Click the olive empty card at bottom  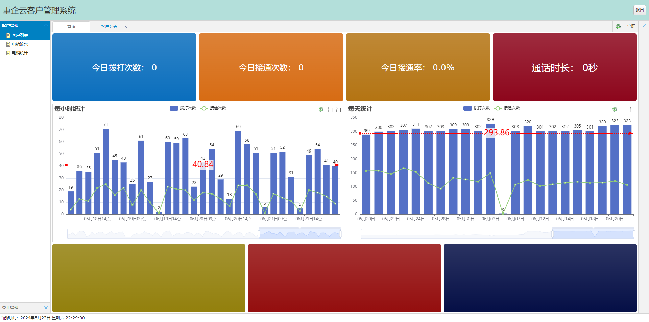pyautogui.click(x=149, y=278)
